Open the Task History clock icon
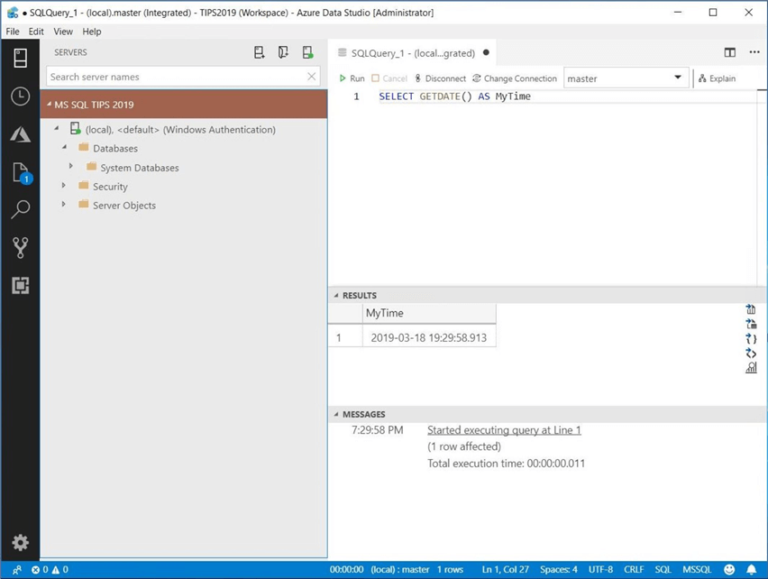The width and height of the screenshot is (768, 579). pos(20,96)
